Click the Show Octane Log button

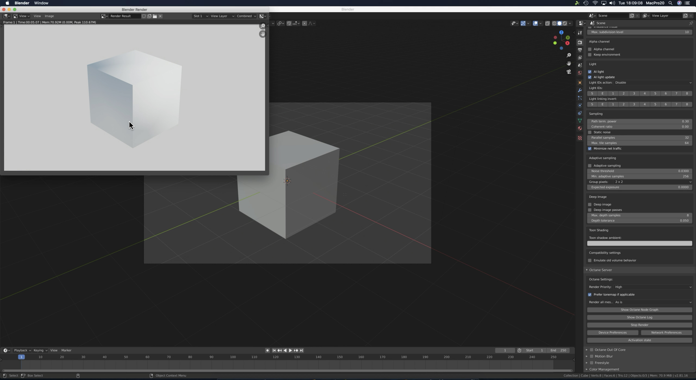pos(639,317)
